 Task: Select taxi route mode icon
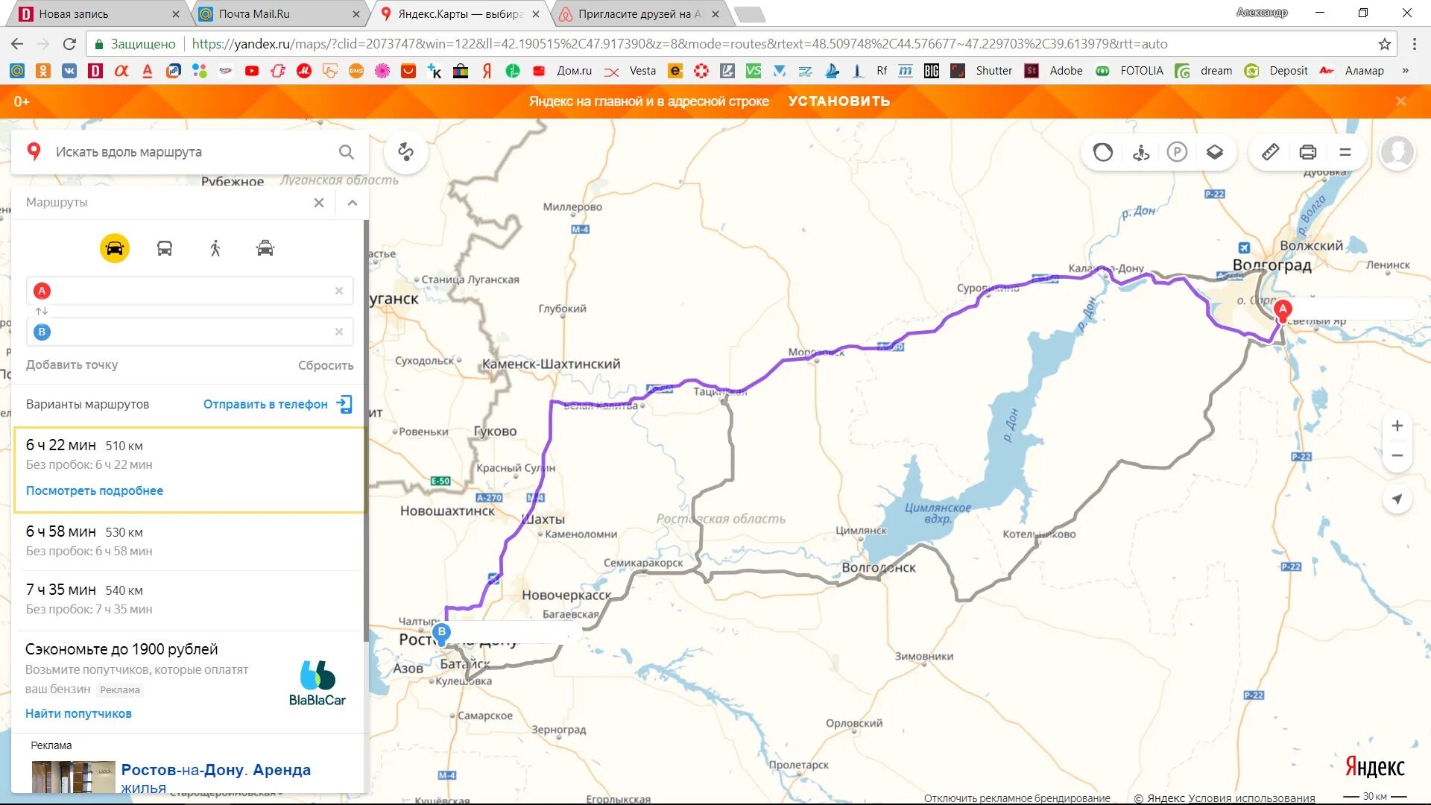coord(265,248)
